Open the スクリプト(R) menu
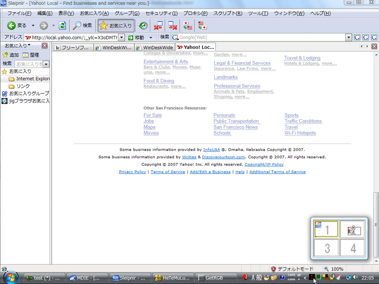Image resolution: width=379 pixels, height=284 pixels. pos(228,13)
